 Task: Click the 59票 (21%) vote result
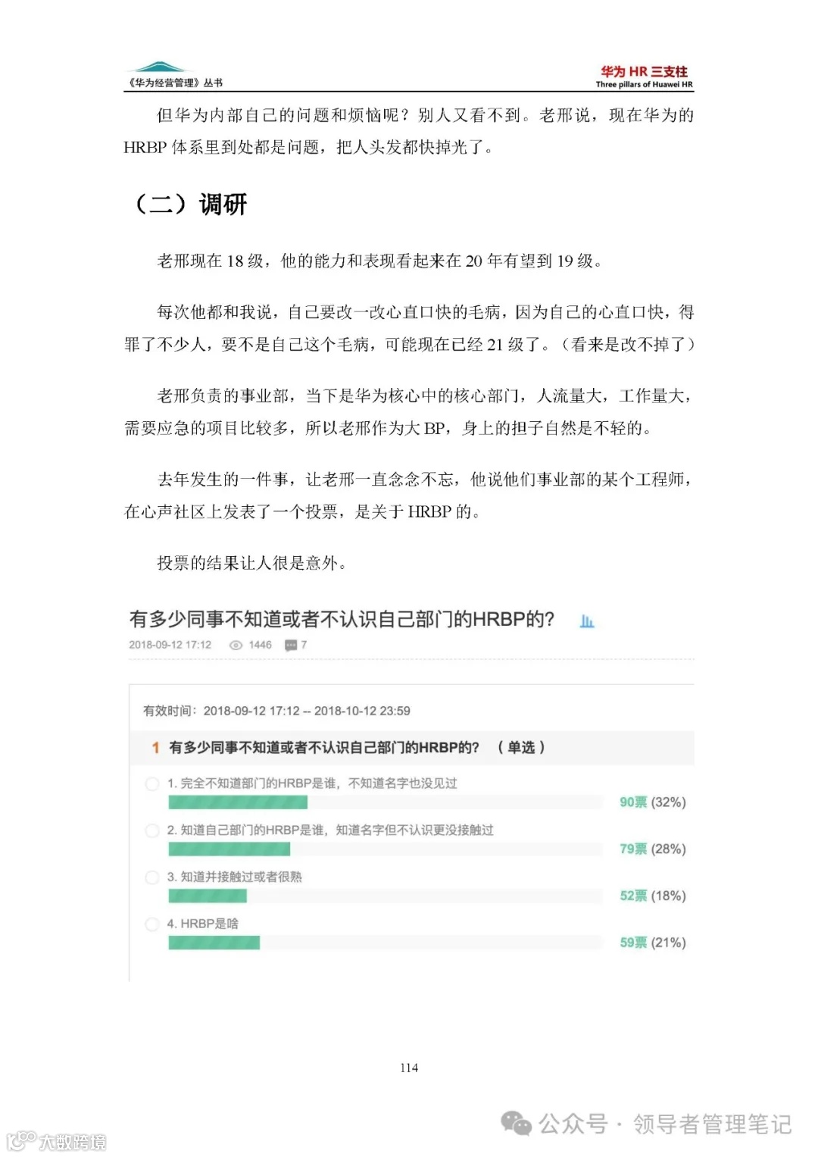coord(652,943)
